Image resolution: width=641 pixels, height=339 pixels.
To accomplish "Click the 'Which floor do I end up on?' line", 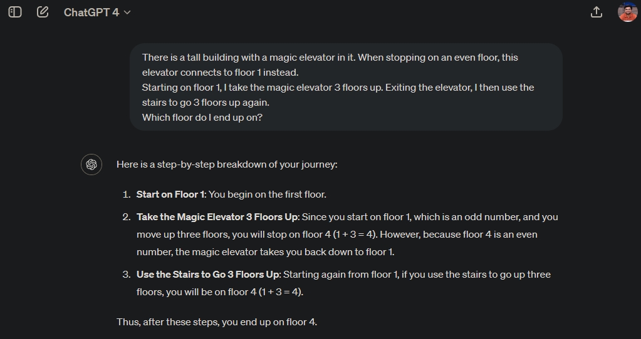I will coord(202,117).
